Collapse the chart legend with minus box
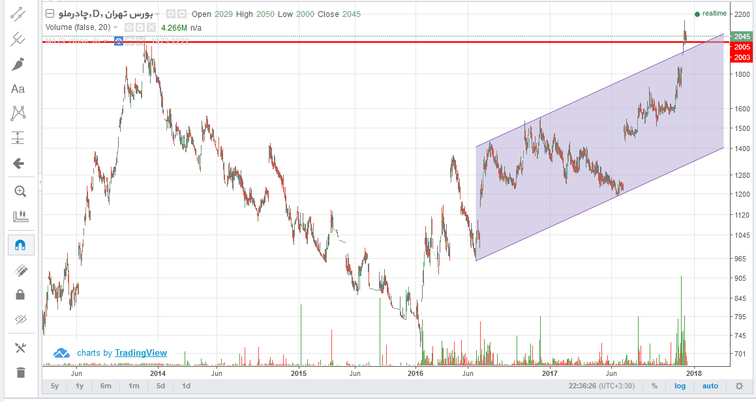Viewport: 756px width, 402px height. coord(50,14)
